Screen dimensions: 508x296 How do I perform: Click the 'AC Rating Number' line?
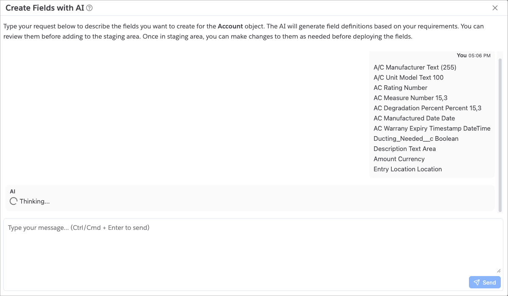(400, 88)
